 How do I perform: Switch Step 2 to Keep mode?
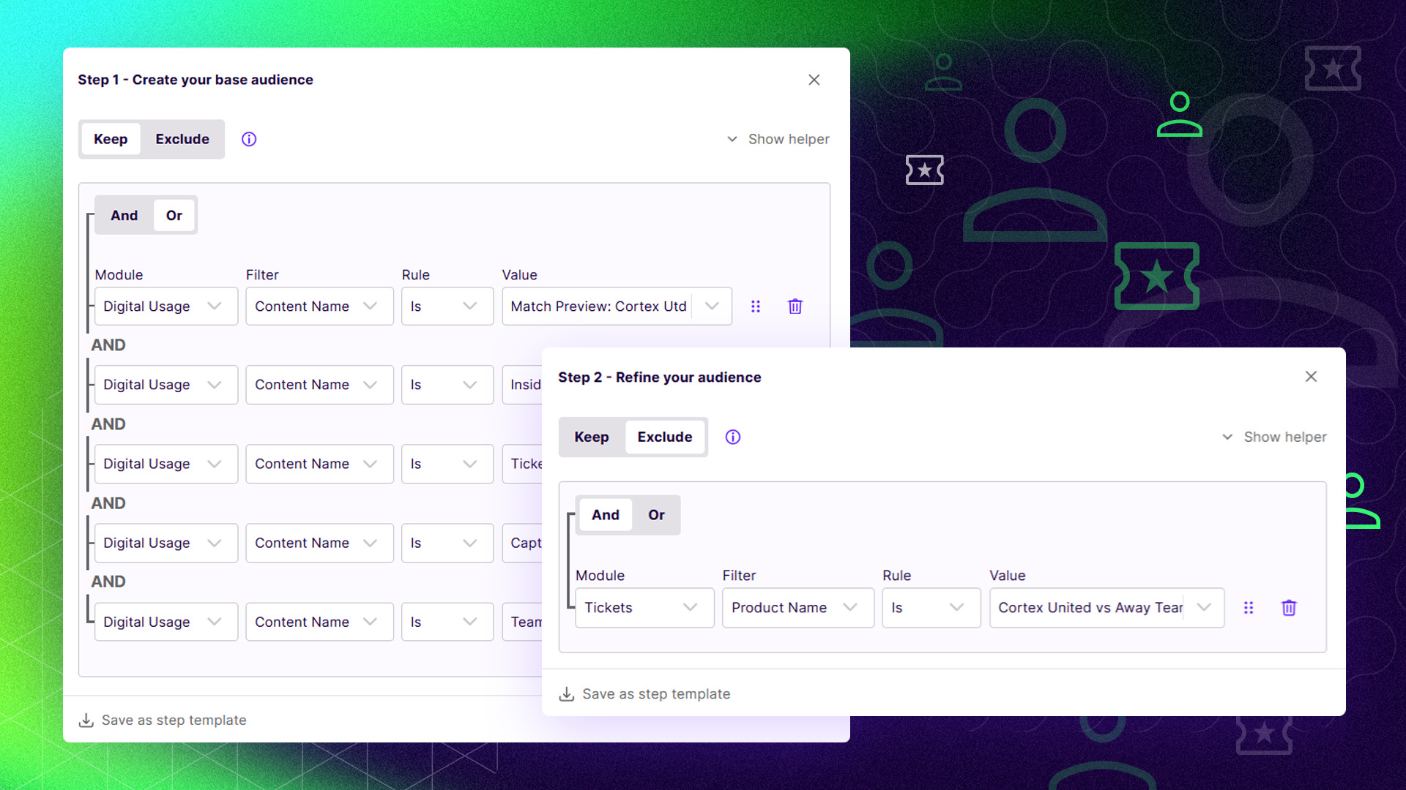[x=591, y=437]
